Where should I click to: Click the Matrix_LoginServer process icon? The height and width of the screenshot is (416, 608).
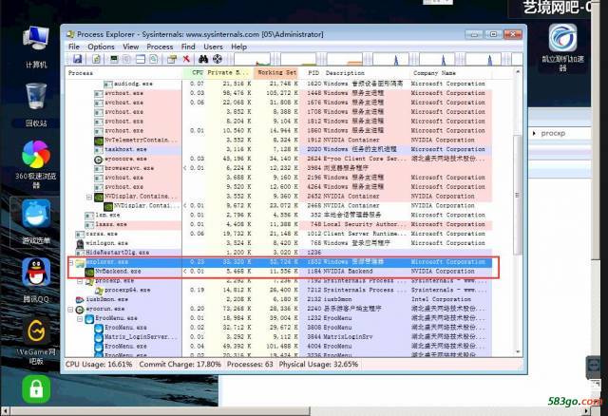(99, 337)
